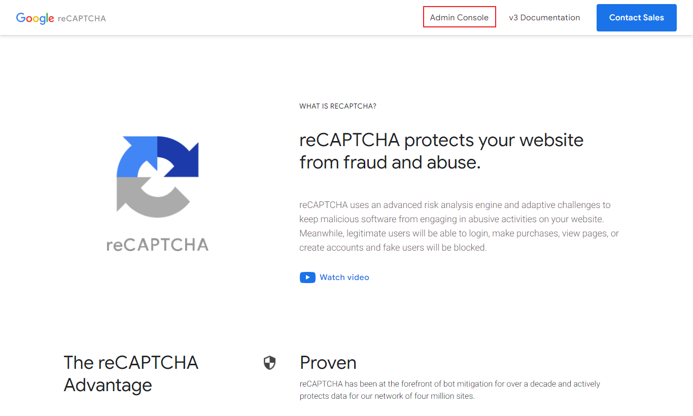The width and height of the screenshot is (693, 416).
Task: Open the Admin Console link
Action: coord(459,17)
